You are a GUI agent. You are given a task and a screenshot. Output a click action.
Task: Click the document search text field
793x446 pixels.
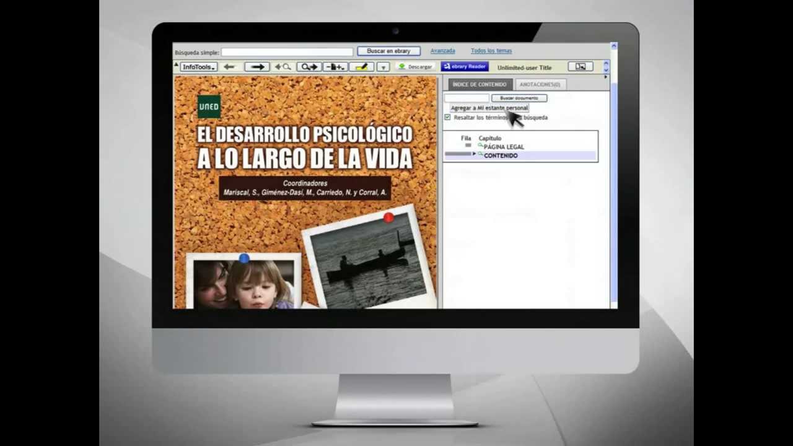[x=467, y=98]
